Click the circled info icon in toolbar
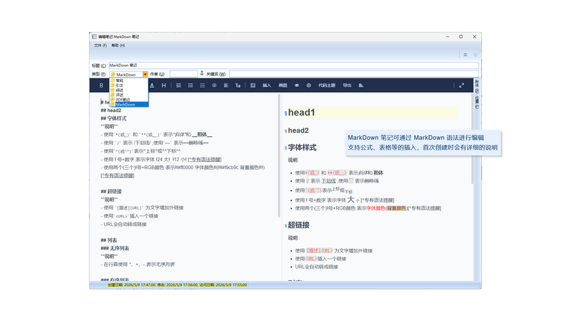This screenshot has height=321, width=571. 214,86
